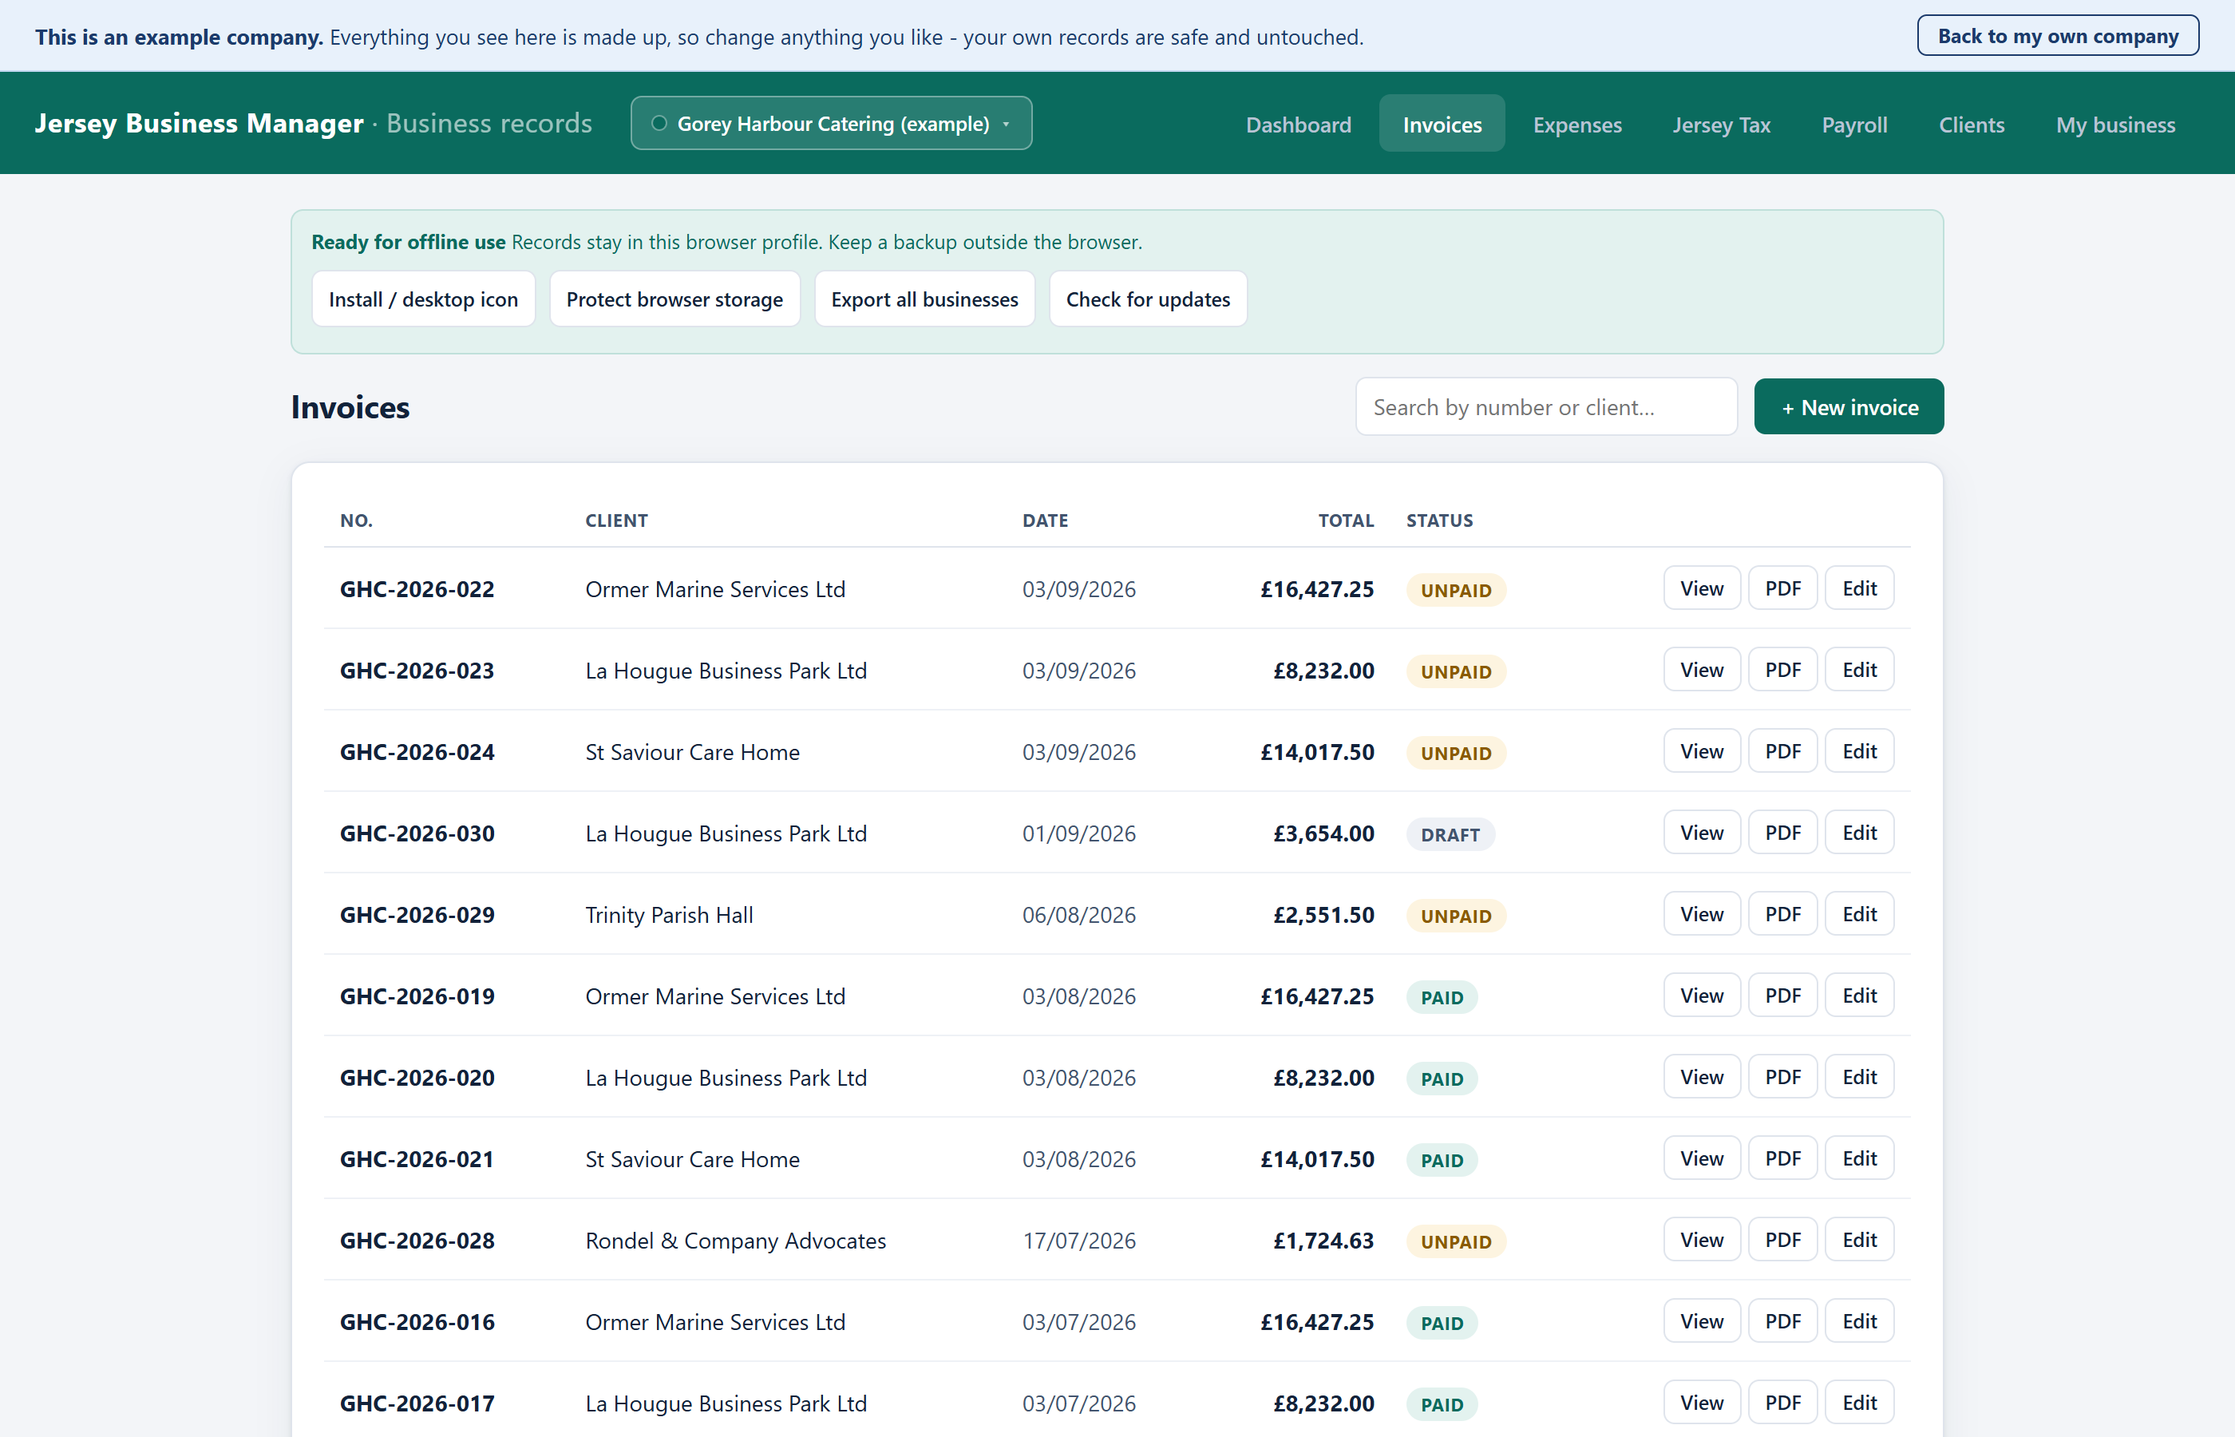Screen dimensions: 2235x1437
Task: View invoice GHC-2026-024
Action: click(1702, 750)
